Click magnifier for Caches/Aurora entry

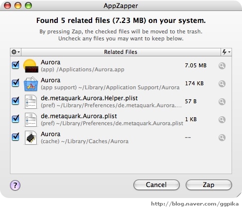pos(222,138)
